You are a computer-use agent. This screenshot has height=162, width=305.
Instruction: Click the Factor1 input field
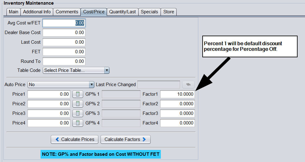[x=177, y=94]
